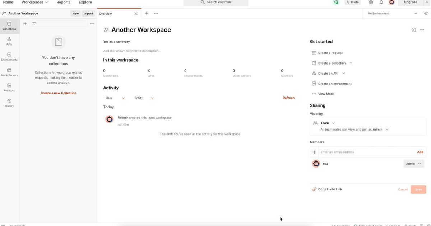431x226 pixels.
Task: Close the Overview tab
Action: coord(136,14)
